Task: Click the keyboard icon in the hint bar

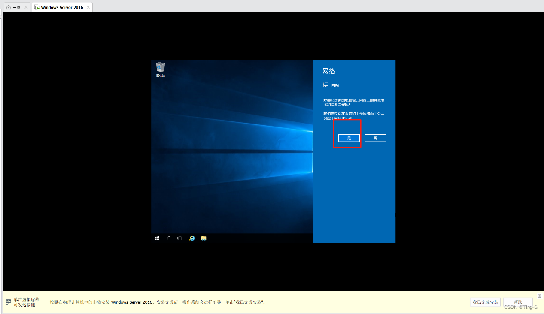Action: [8, 302]
